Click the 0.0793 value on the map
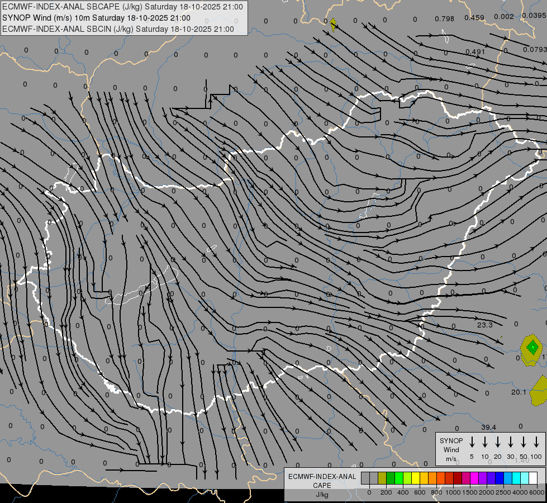 tap(535, 50)
